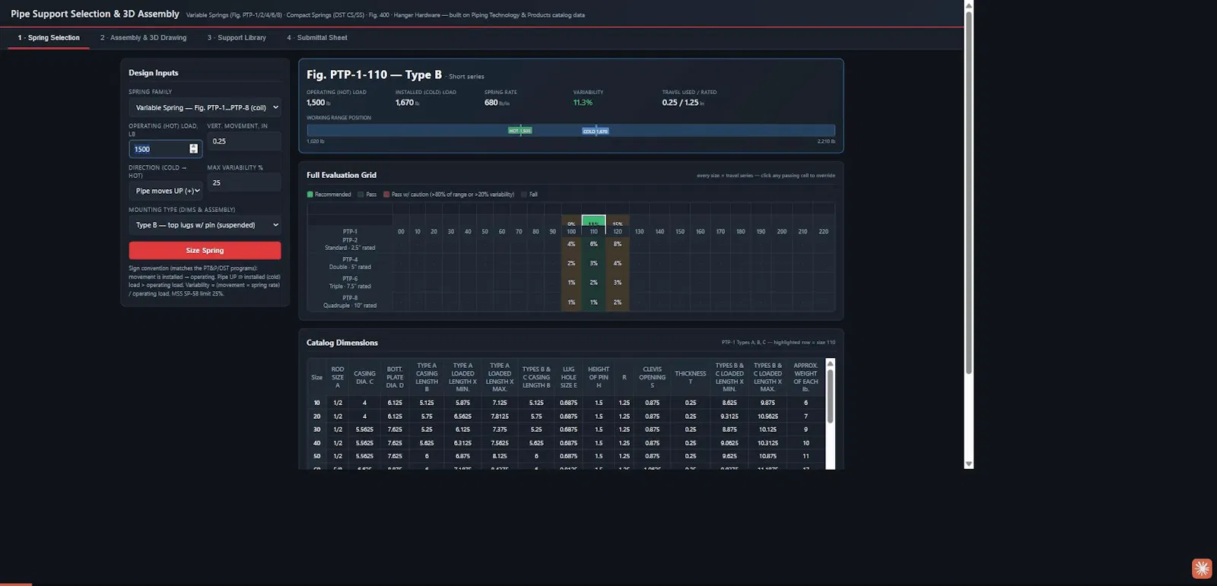Select PTP-8 row cell under size 100

click(571, 302)
